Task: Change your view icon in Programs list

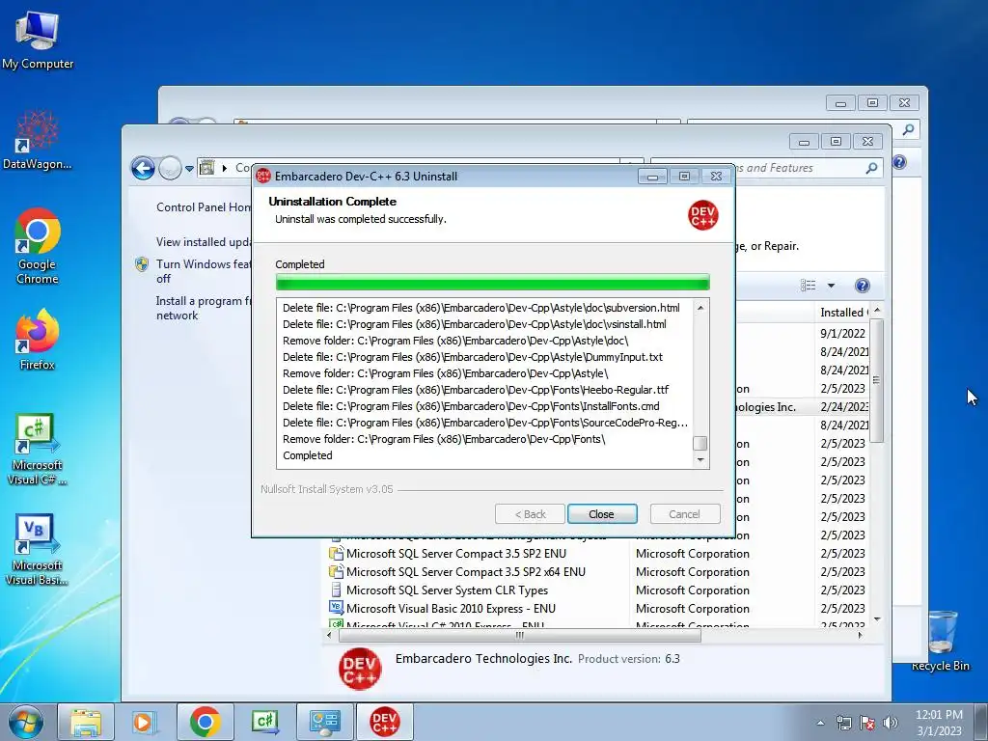Action: [808, 286]
